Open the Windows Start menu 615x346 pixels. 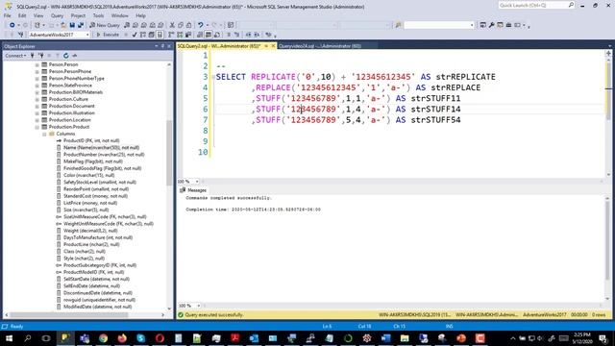(9, 338)
